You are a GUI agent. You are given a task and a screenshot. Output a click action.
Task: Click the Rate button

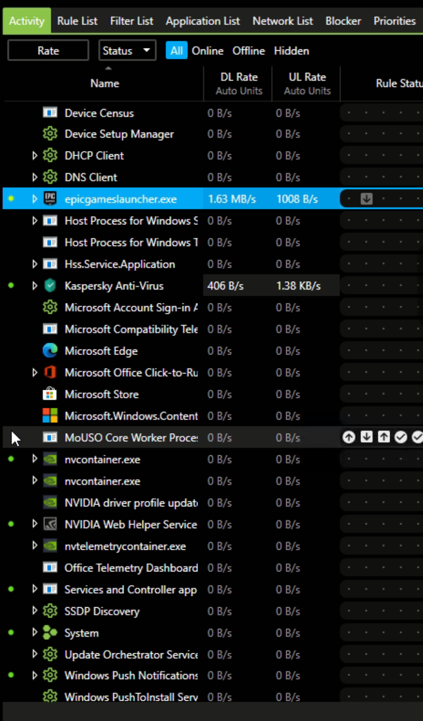pyautogui.click(x=48, y=50)
